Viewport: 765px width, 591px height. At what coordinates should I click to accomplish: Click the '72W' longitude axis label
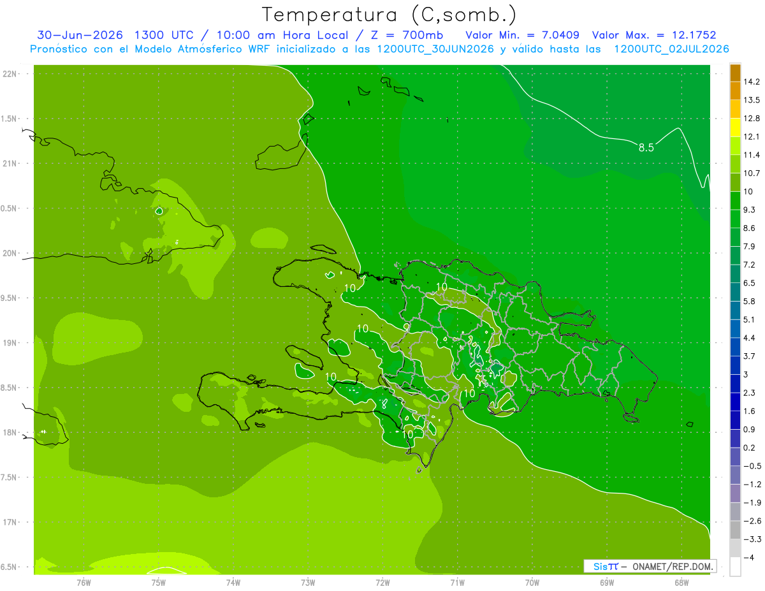[x=382, y=582]
